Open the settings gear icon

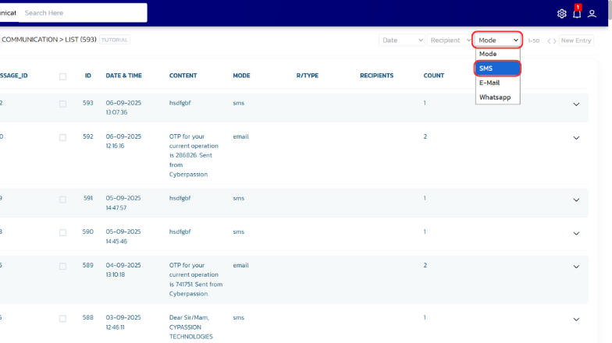(562, 13)
